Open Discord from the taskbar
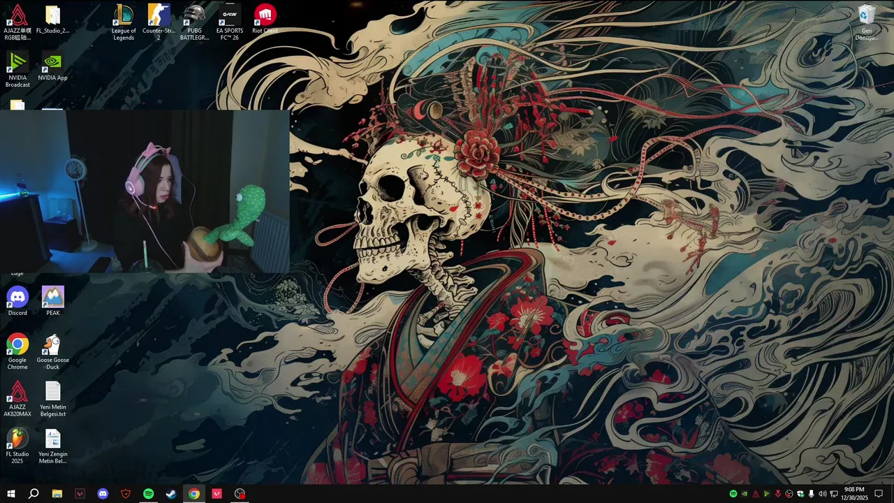The width and height of the screenshot is (894, 503). (x=103, y=494)
